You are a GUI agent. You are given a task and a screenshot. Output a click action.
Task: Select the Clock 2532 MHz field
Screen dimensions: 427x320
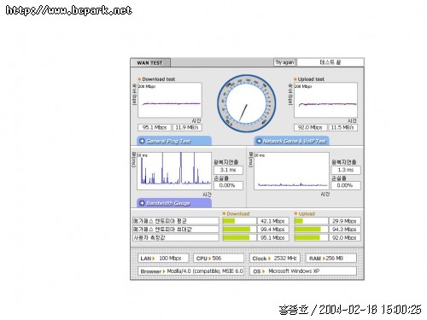pyautogui.click(x=275, y=259)
